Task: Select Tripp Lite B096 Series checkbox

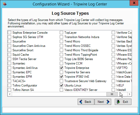Action: click(61, 59)
